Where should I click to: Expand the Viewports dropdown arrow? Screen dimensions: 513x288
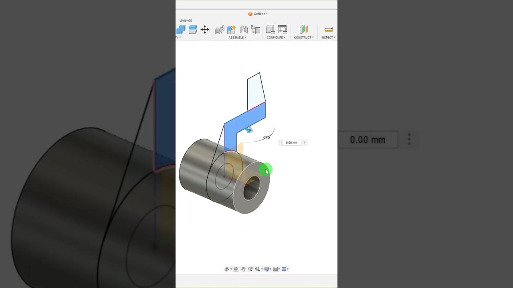point(287,269)
